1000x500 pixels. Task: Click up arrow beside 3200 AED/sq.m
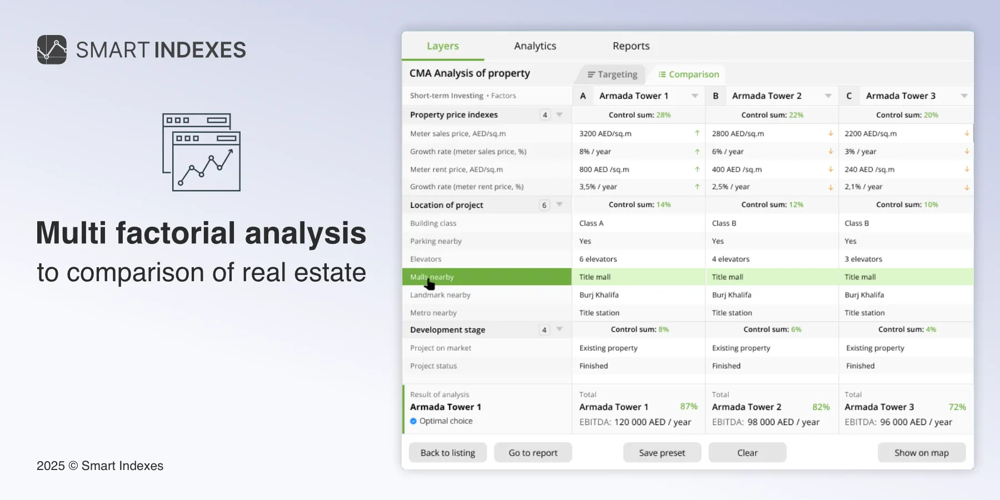click(x=697, y=133)
